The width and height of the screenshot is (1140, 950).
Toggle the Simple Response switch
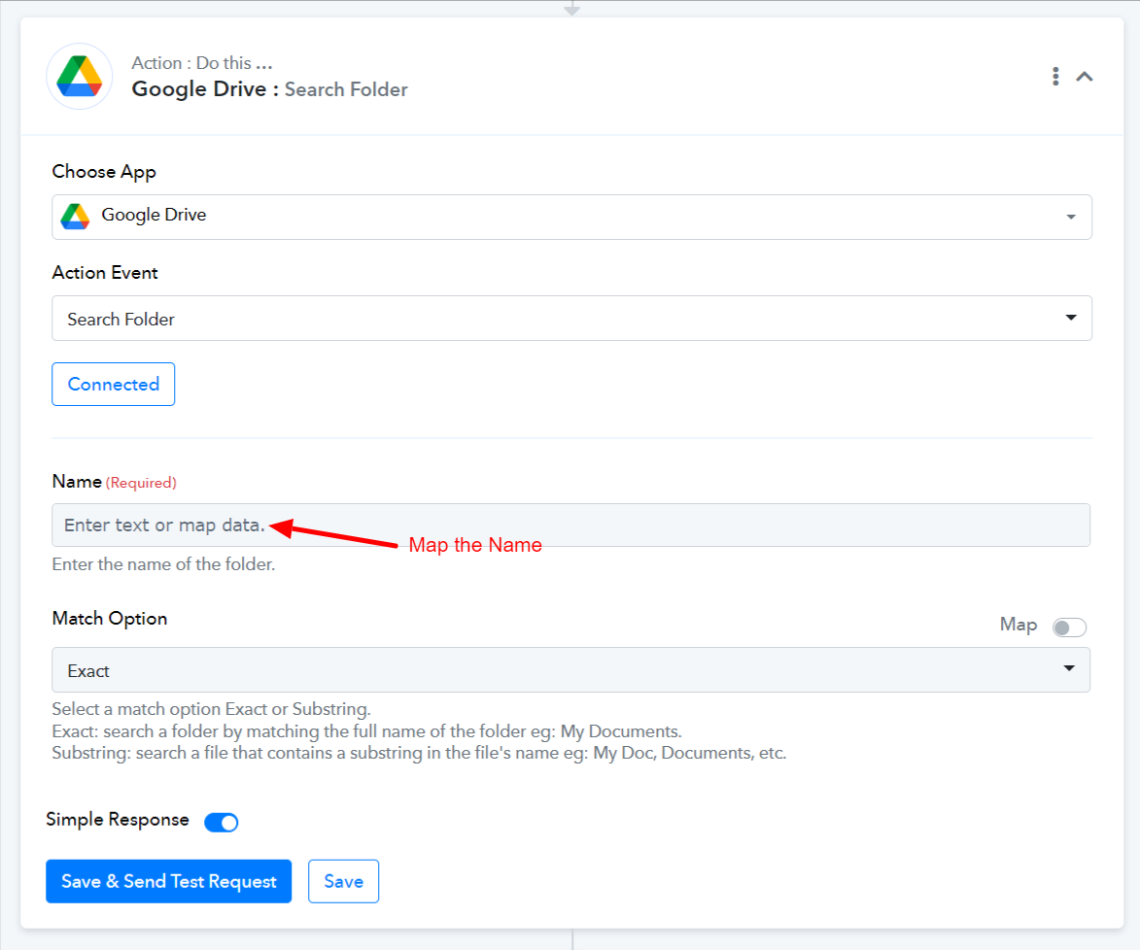click(x=221, y=822)
